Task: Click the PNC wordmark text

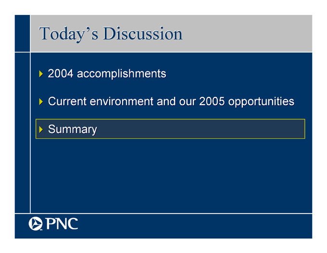Action: (62, 224)
